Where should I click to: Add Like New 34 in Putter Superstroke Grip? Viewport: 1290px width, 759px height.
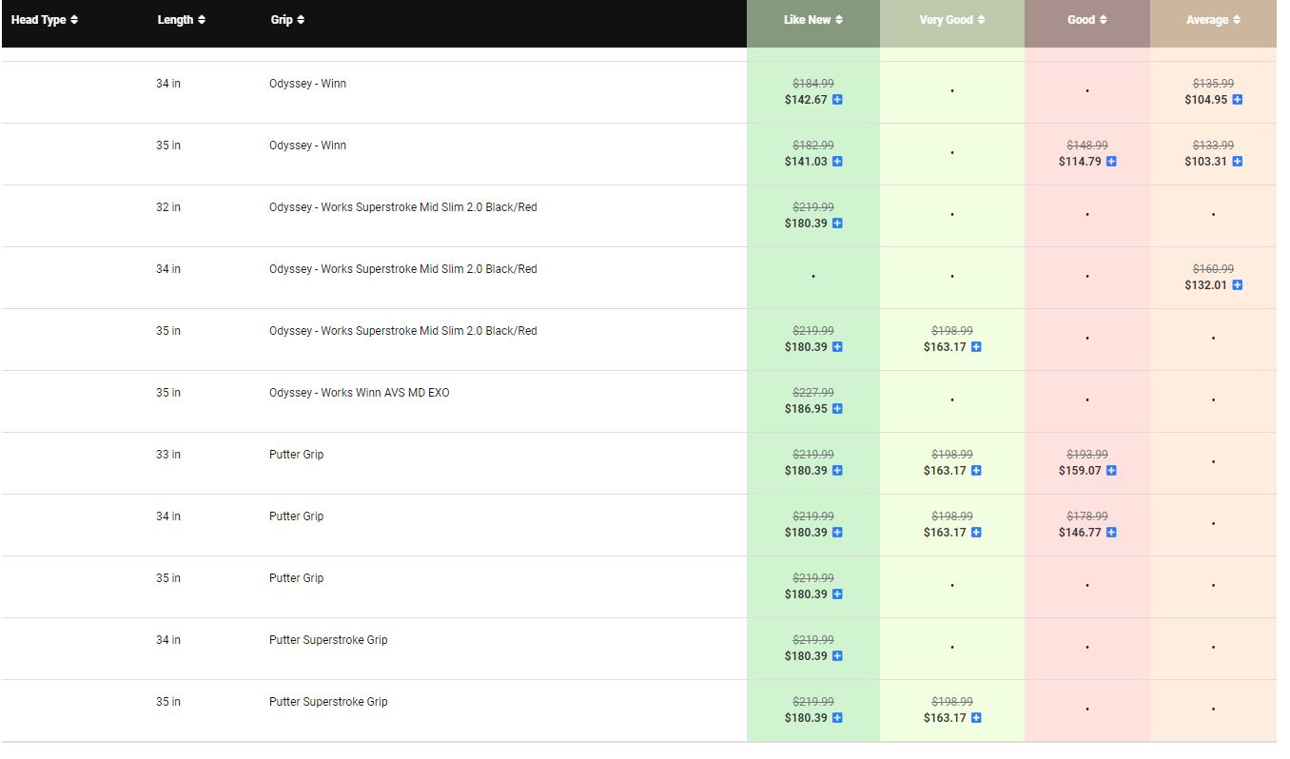[x=837, y=656]
